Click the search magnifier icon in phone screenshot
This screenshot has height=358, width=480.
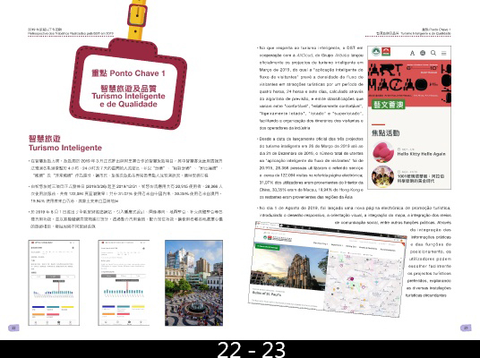pos(433,53)
